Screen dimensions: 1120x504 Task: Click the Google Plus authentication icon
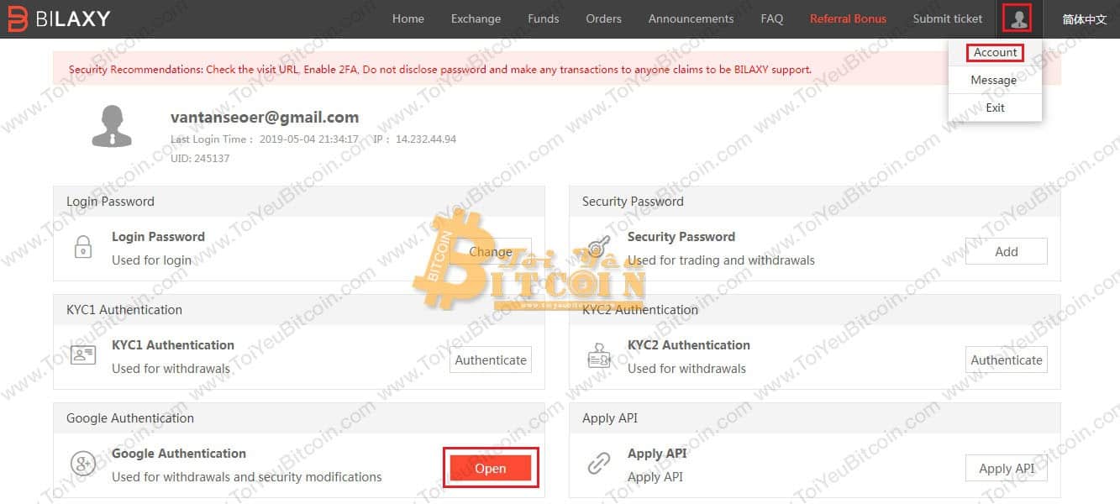coord(83,464)
